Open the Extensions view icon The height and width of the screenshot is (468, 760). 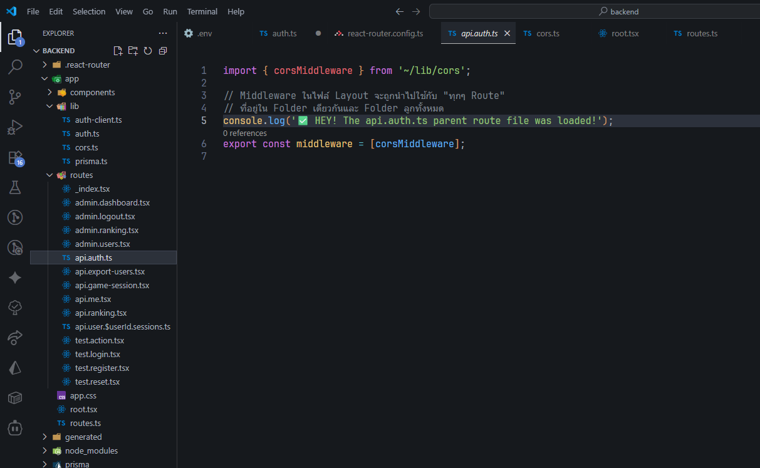(15, 157)
